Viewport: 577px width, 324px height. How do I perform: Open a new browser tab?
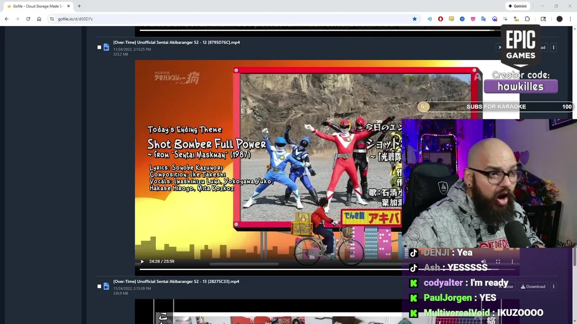79,6
